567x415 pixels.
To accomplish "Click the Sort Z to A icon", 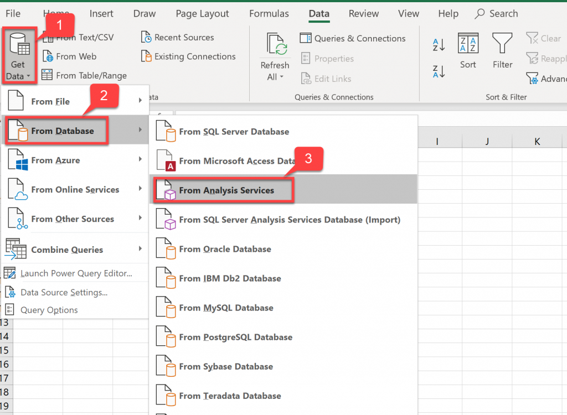I will click(x=439, y=71).
